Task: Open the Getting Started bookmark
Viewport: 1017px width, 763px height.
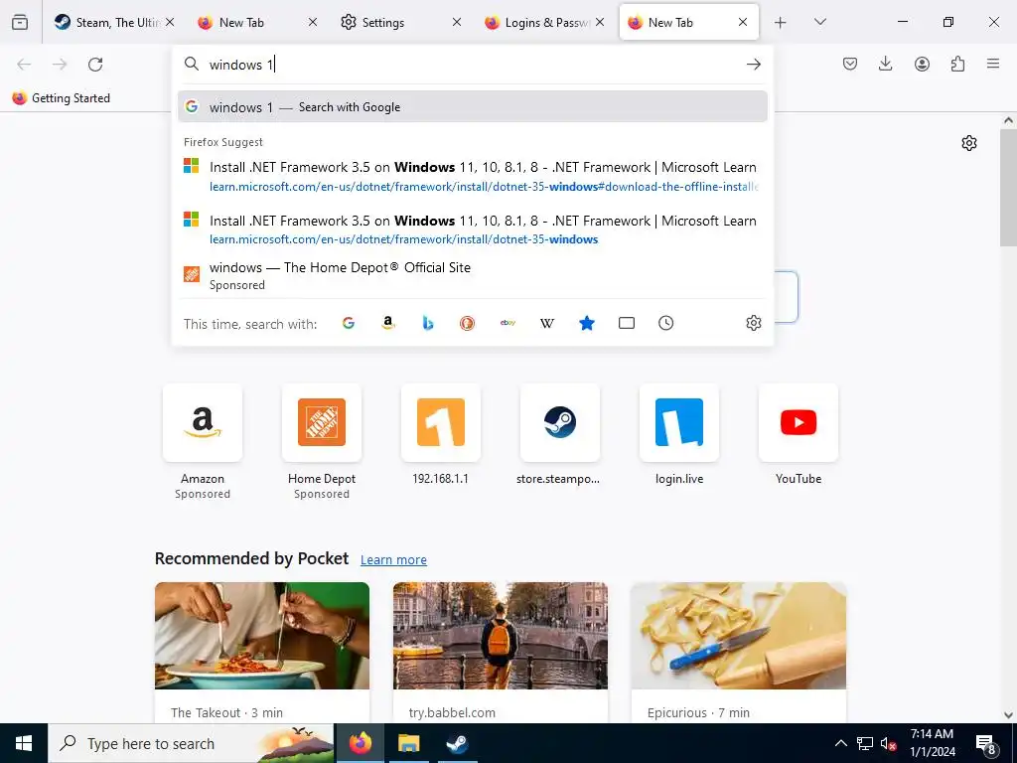Action: 62,98
